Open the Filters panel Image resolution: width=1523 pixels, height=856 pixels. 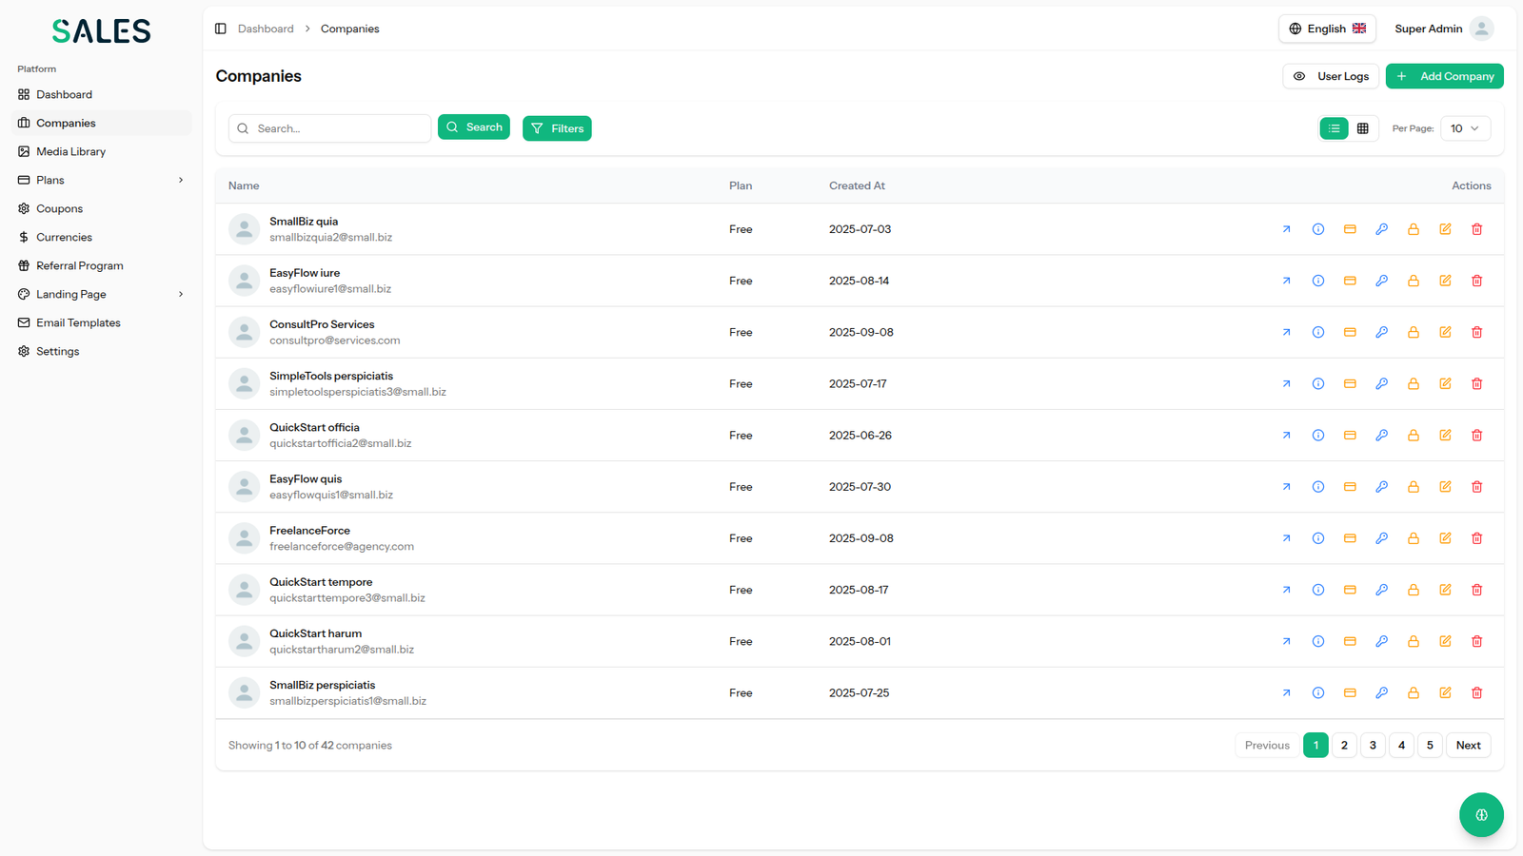pyautogui.click(x=557, y=128)
